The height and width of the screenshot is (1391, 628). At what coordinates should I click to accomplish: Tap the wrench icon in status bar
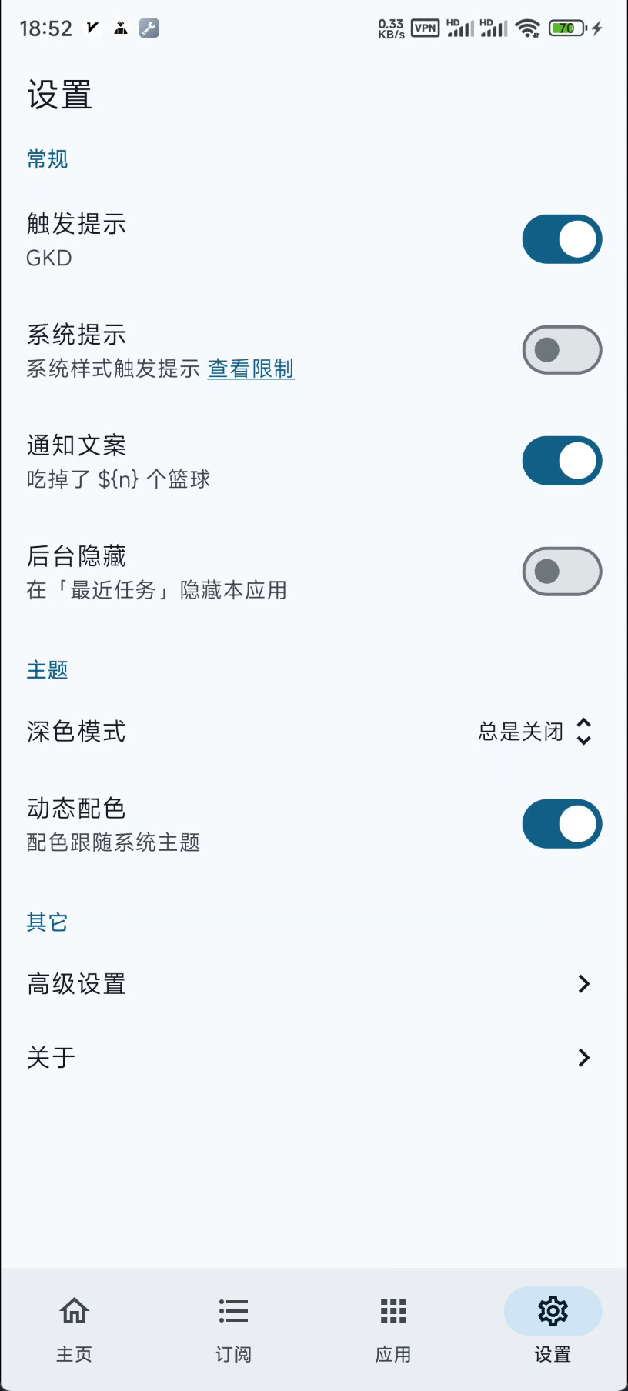(x=149, y=28)
